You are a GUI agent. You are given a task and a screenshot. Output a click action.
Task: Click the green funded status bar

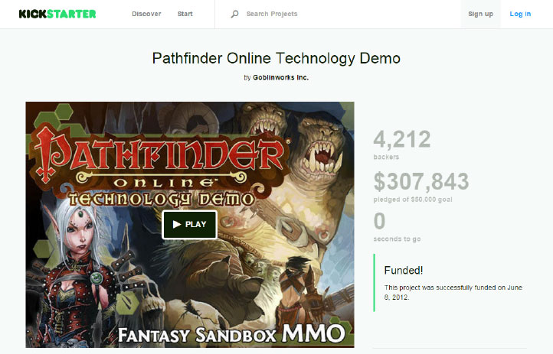[x=375, y=283]
